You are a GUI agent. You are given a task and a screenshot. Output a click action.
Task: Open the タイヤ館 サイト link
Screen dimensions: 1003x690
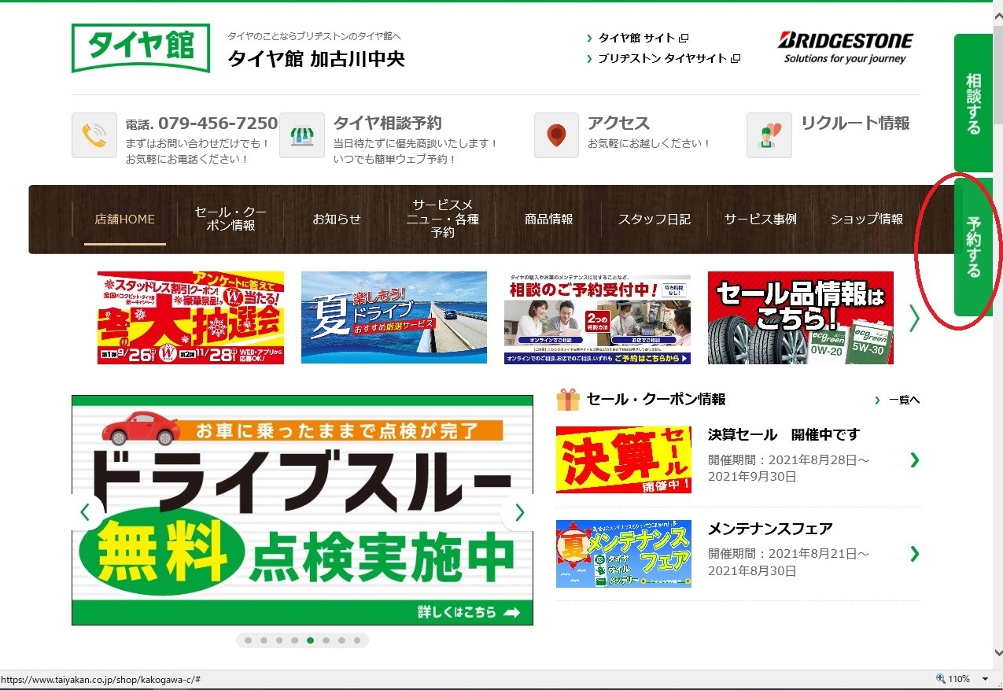pyautogui.click(x=637, y=38)
